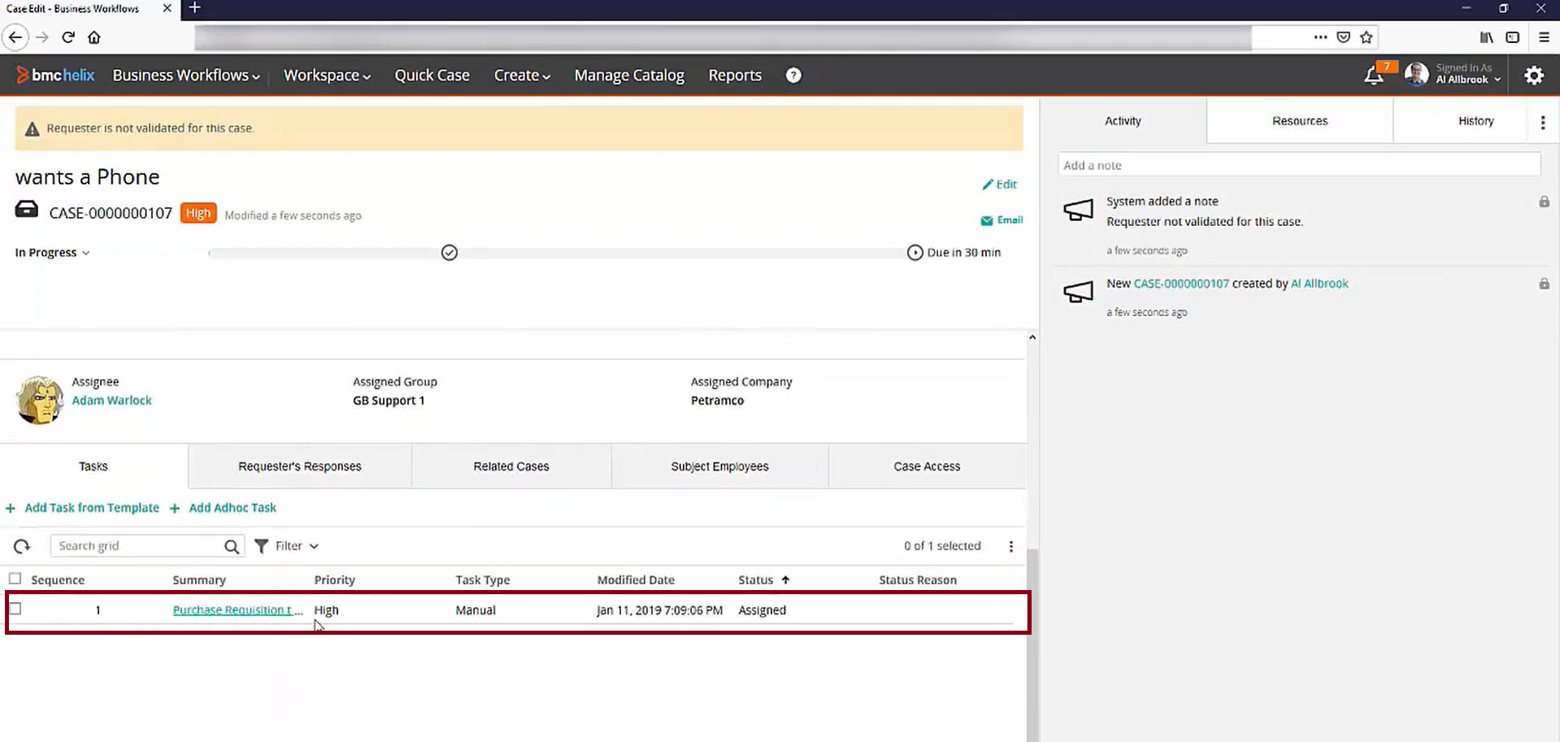Check the Purchase Requisition task row checkbox
The height and width of the screenshot is (742, 1560).
[x=15, y=609]
